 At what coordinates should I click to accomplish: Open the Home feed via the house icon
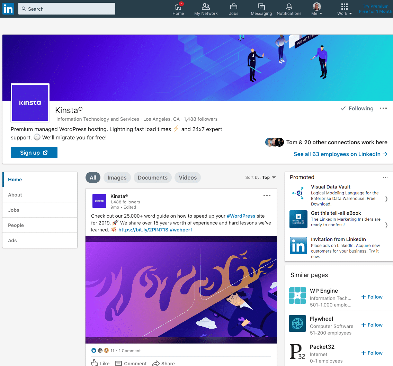(x=178, y=7)
